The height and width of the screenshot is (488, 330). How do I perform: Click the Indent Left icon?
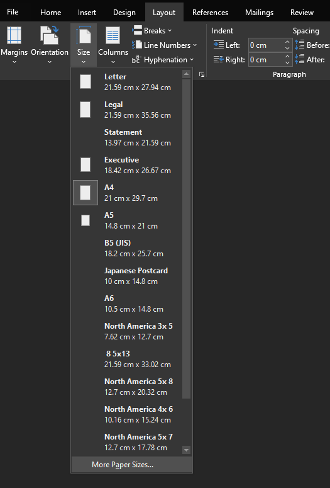pyautogui.click(x=219, y=45)
